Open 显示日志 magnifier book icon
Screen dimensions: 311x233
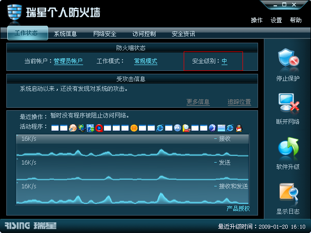[289, 192]
